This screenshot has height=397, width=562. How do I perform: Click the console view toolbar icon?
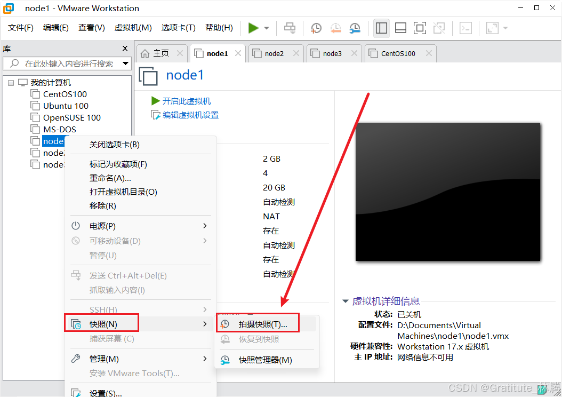[x=465, y=28]
